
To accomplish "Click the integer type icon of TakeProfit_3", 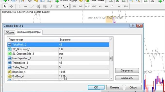I will tap(10, 45).
